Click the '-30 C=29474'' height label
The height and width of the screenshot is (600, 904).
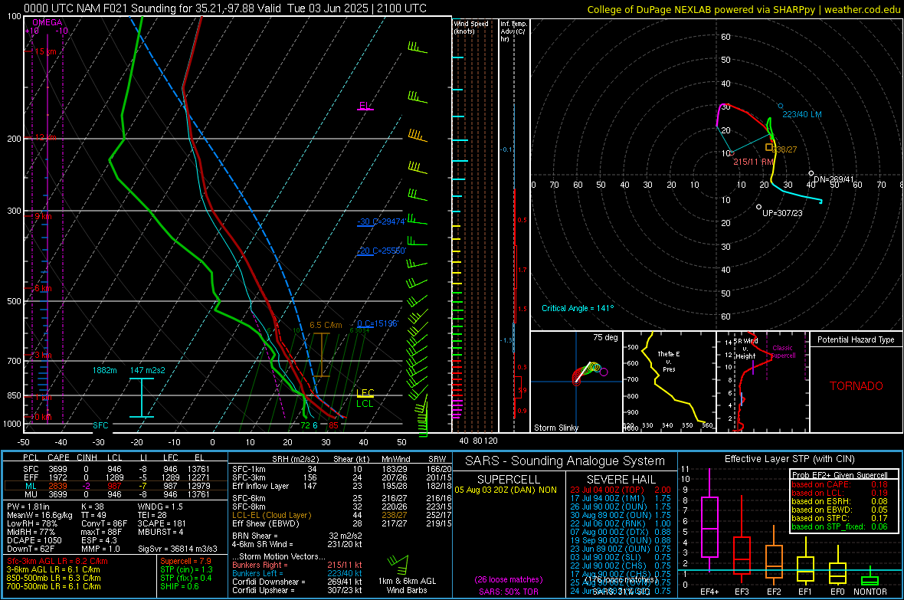(x=382, y=221)
